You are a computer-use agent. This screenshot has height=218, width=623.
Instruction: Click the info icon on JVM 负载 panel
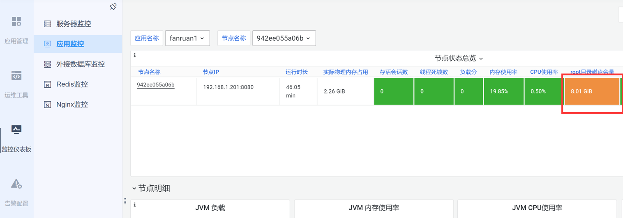135,204
